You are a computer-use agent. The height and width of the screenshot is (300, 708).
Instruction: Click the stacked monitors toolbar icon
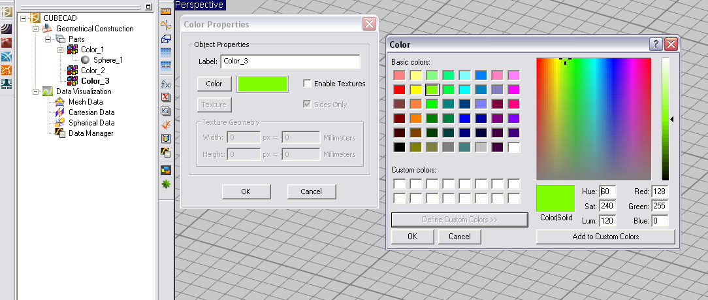click(166, 171)
